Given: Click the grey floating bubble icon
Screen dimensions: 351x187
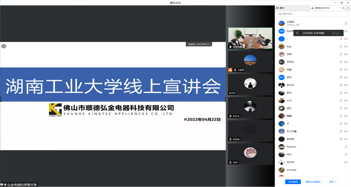Looking at the screenshot, I should 3,46.
